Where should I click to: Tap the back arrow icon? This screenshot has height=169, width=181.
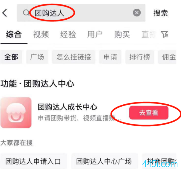4,13
